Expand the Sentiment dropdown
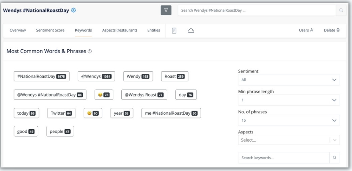The height and width of the screenshot is (171, 352). 288,80
